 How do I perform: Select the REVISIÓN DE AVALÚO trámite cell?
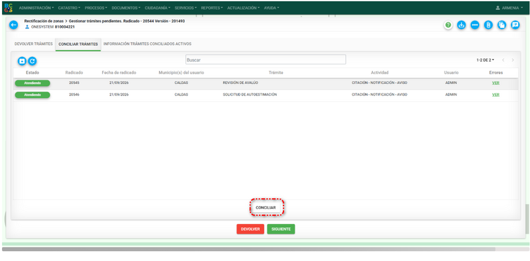240,83
